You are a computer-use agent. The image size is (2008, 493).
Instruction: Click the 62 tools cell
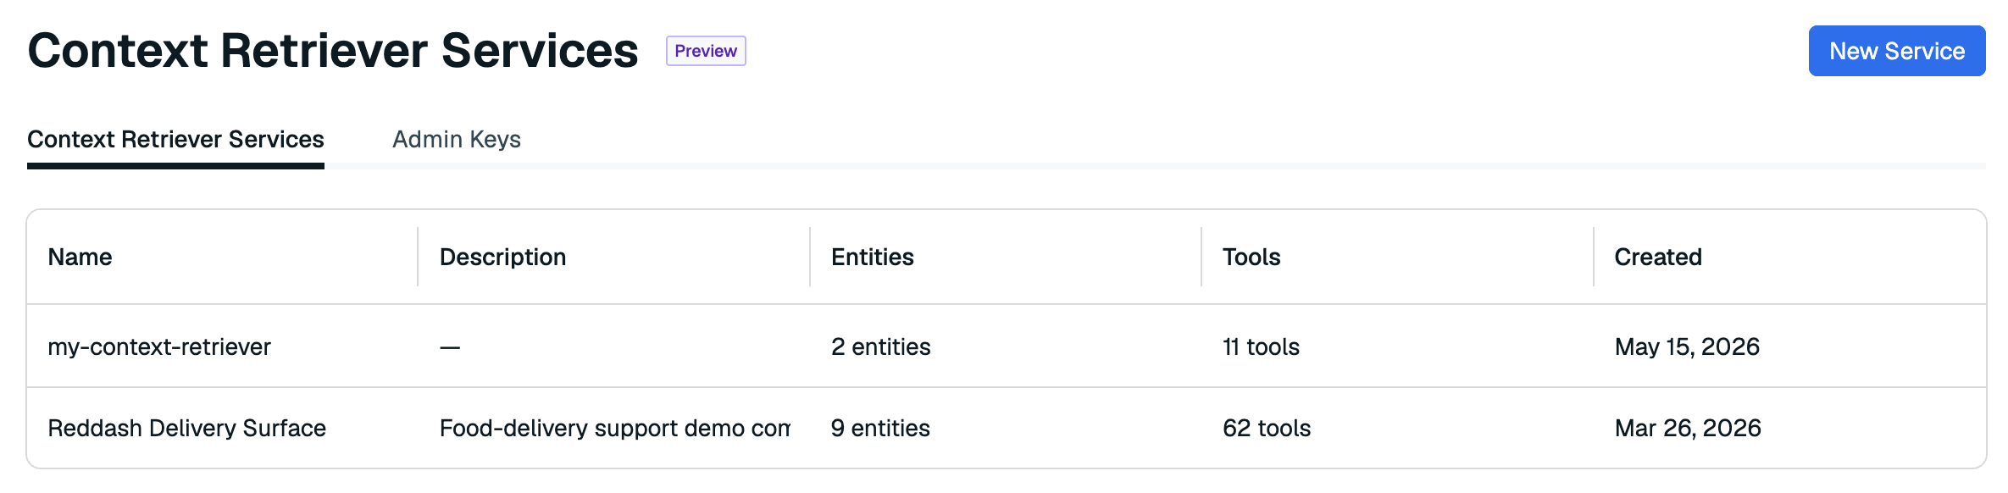point(1267,428)
